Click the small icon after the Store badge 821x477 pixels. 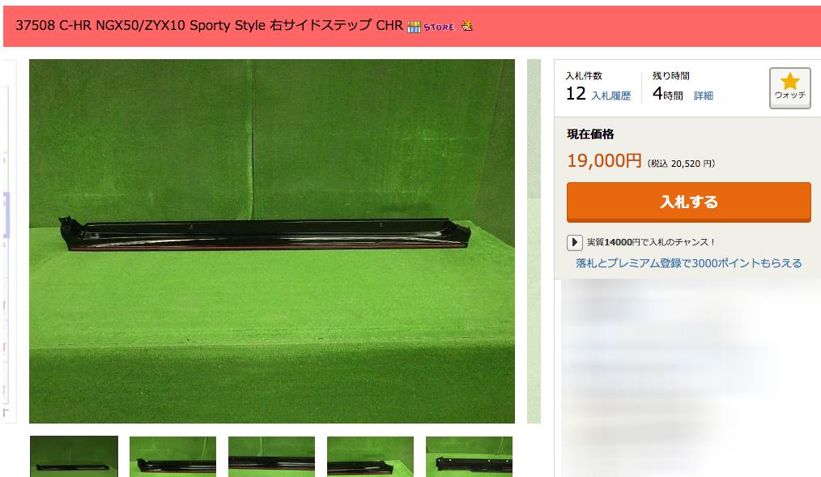(x=467, y=25)
